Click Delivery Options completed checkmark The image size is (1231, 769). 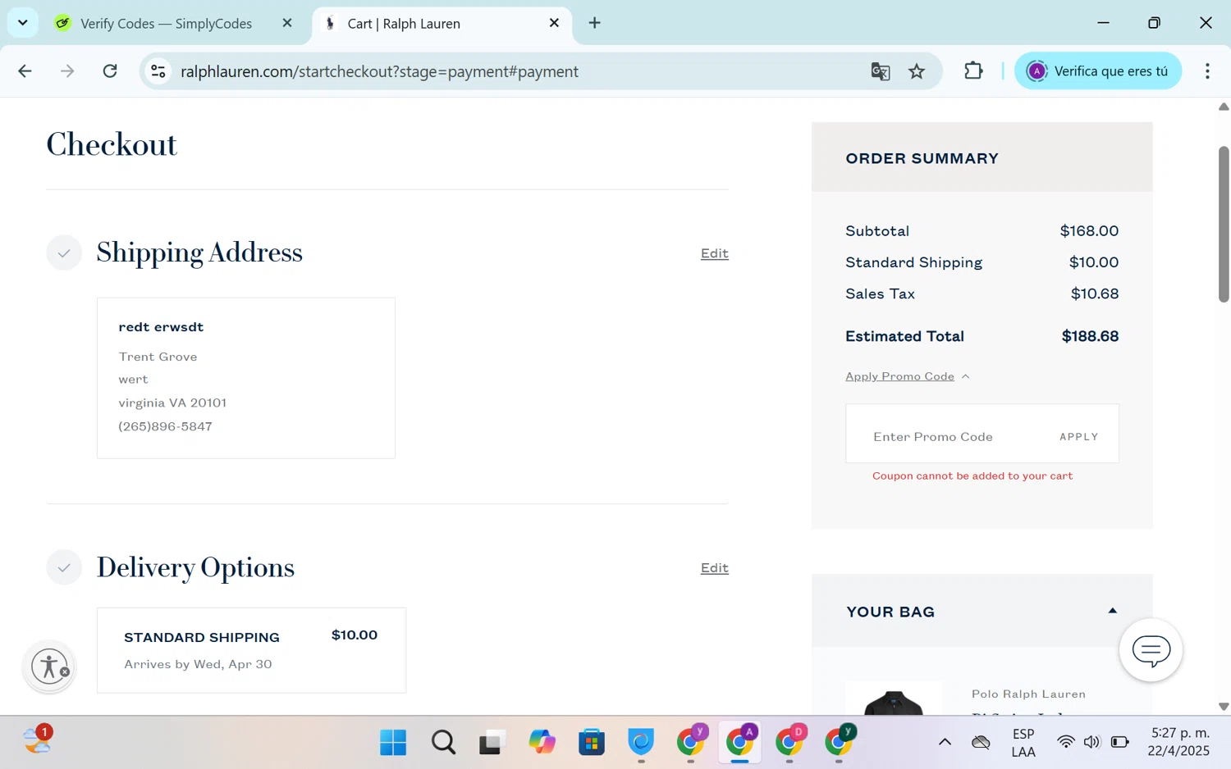pos(64,567)
